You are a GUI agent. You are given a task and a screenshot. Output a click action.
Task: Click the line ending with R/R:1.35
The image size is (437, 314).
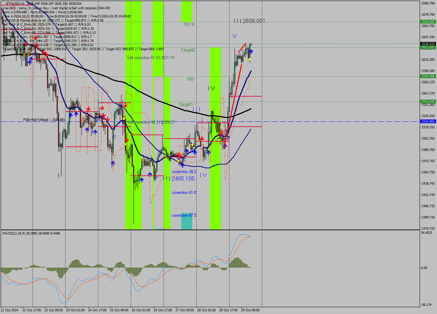click(x=48, y=28)
